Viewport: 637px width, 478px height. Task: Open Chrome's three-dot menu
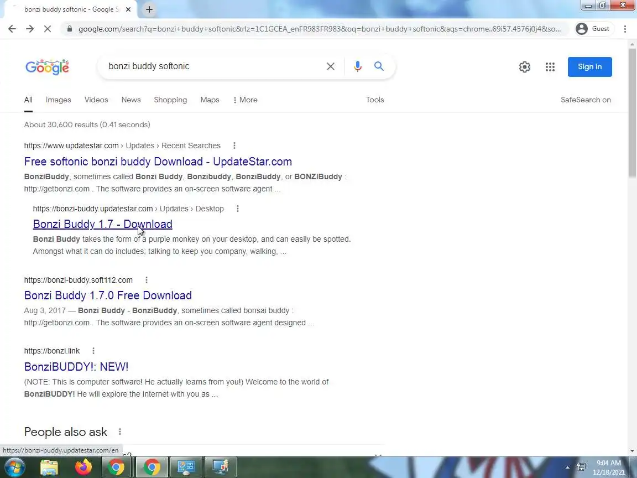(625, 29)
